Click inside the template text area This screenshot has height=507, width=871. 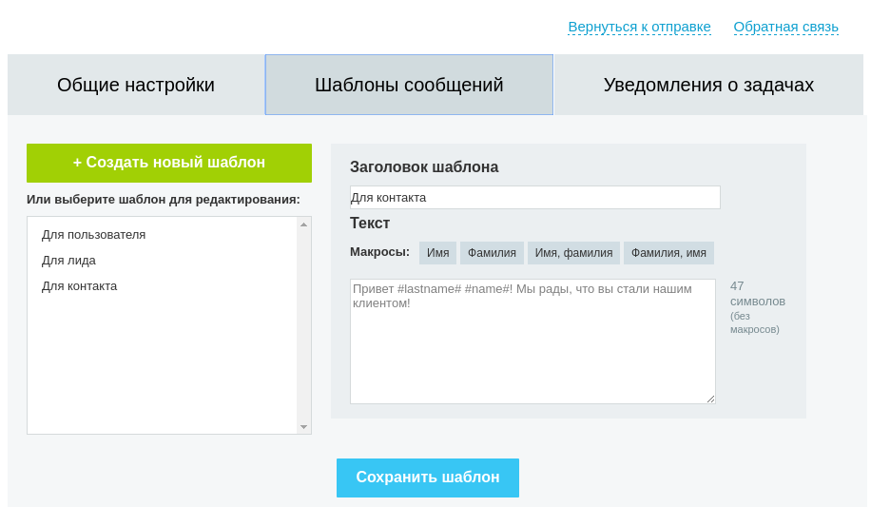(x=532, y=341)
